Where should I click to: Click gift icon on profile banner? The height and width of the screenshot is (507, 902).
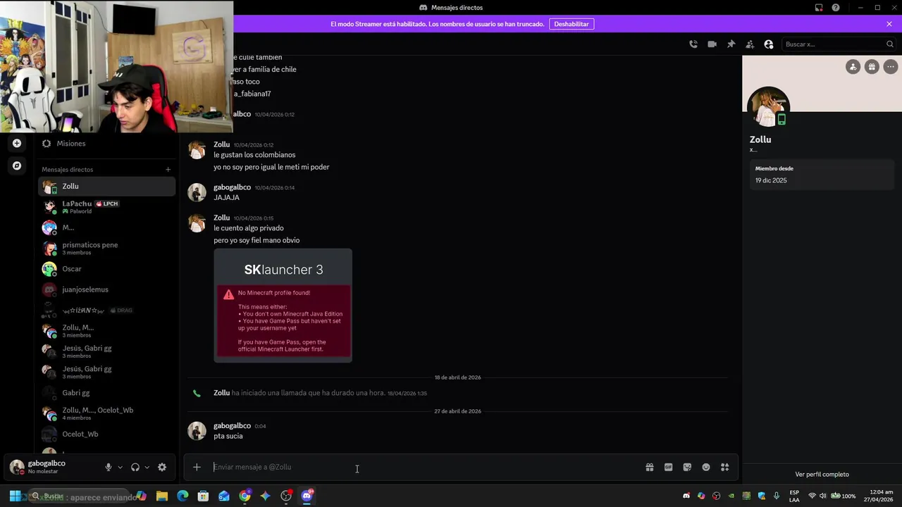(x=872, y=67)
